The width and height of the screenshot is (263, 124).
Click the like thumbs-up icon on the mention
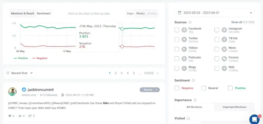[20, 116]
